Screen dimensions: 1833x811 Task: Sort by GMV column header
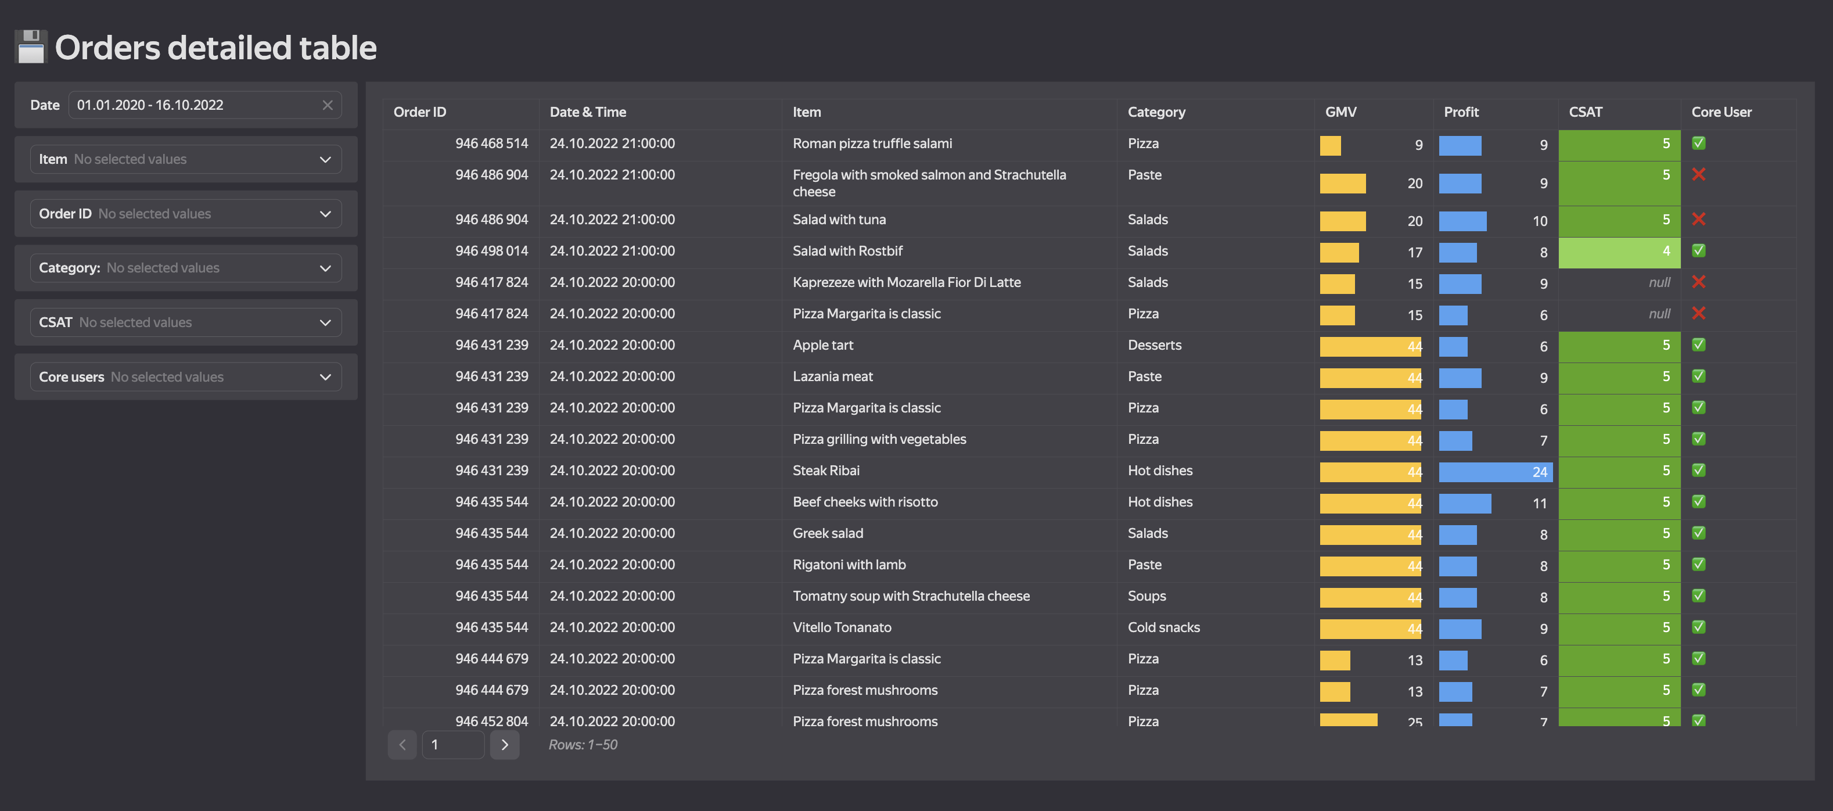pyautogui.click(x=1340, y=112)
